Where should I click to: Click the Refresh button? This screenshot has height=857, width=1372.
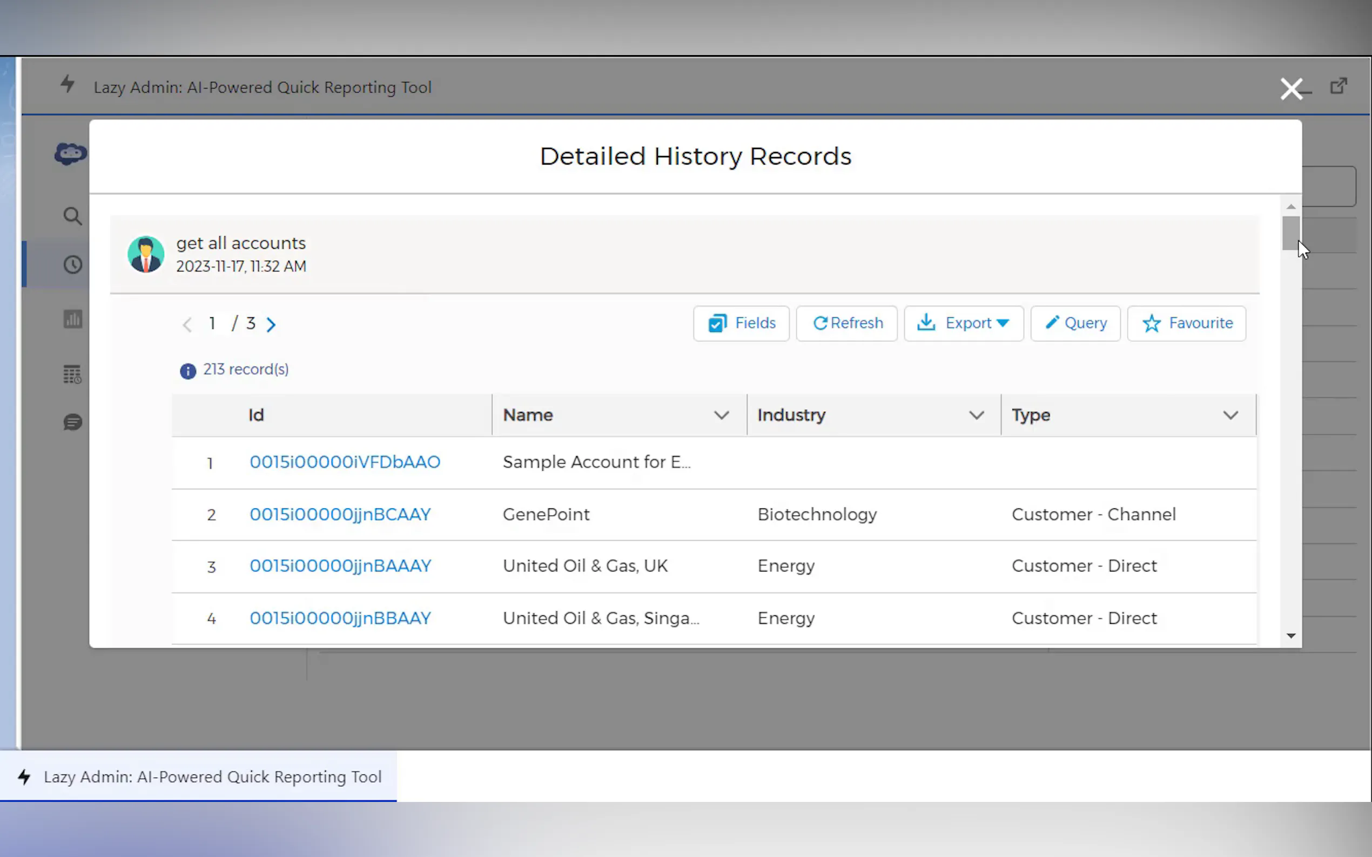click(846, 323)
